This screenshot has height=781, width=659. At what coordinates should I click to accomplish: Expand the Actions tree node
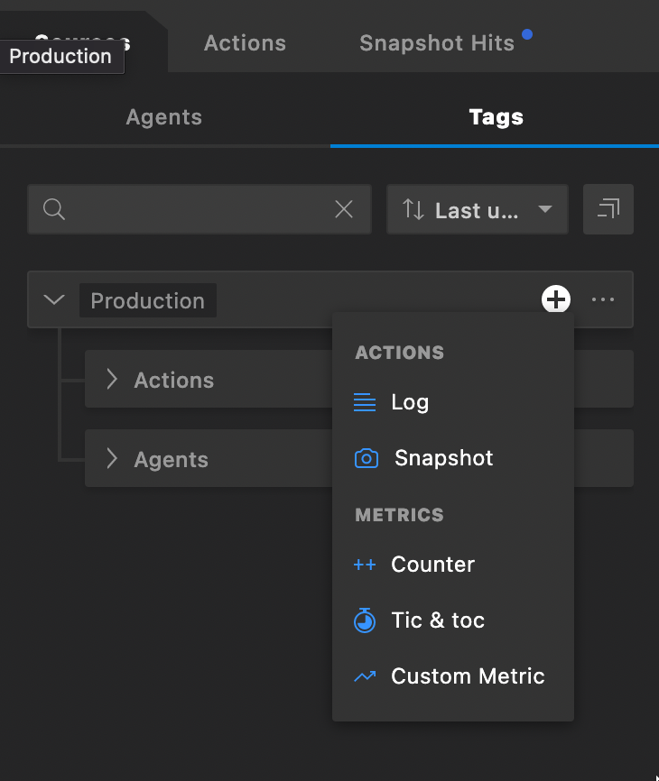tap(112, 380)
